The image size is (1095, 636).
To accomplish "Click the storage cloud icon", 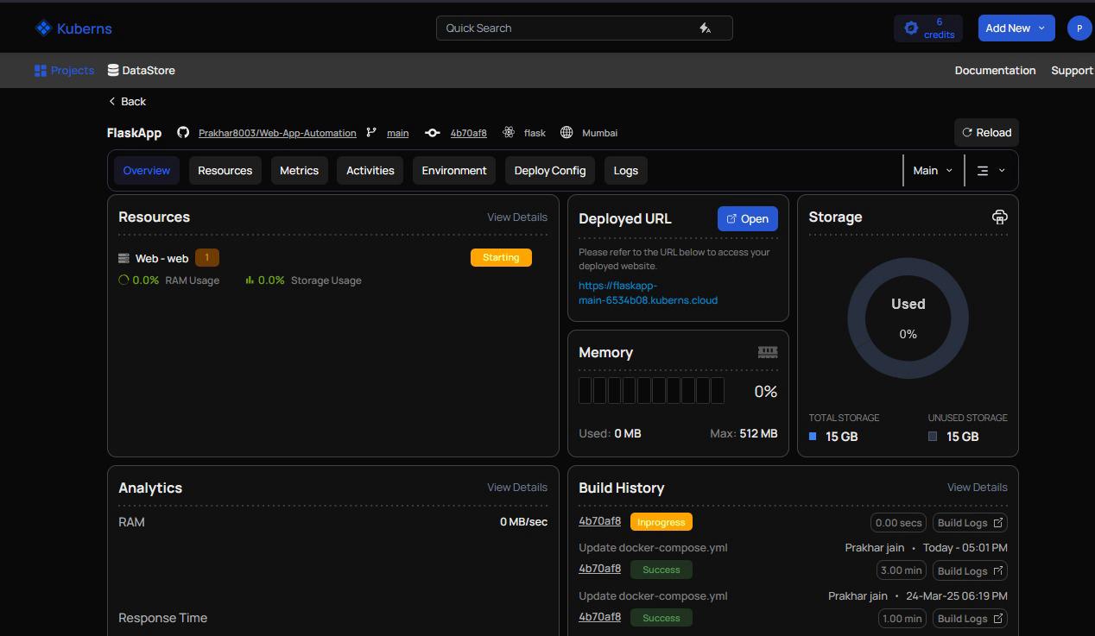I will click(999, 217).
